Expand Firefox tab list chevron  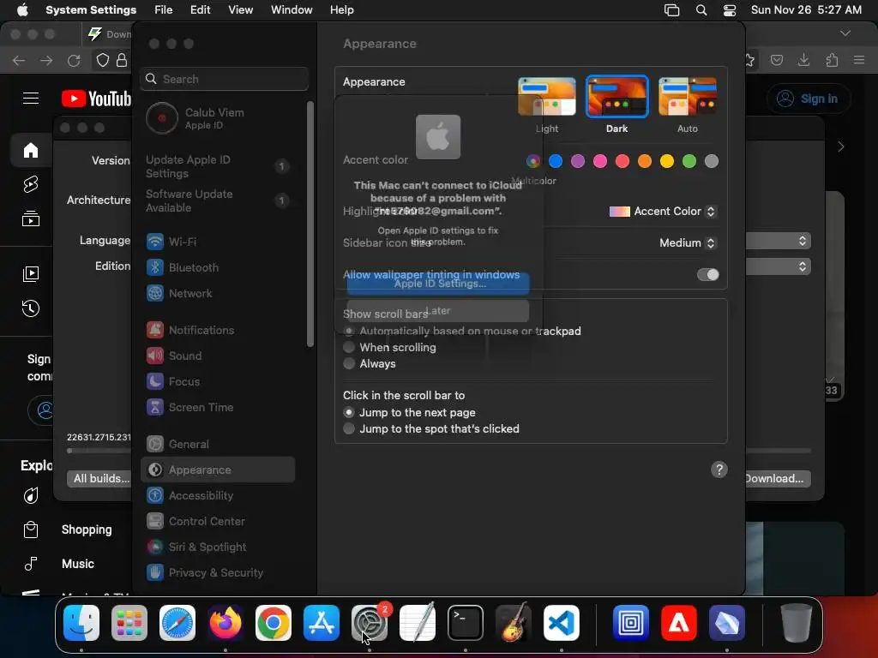click(845, 33)
